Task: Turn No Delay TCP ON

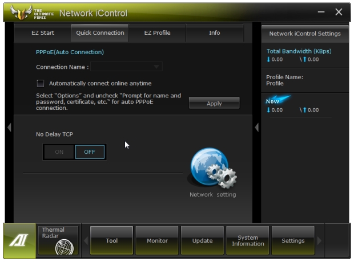Action: 59,152
